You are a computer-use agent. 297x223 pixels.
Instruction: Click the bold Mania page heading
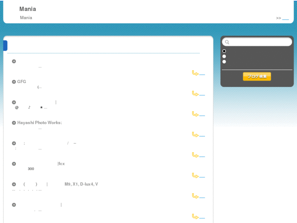coord(28,9)
